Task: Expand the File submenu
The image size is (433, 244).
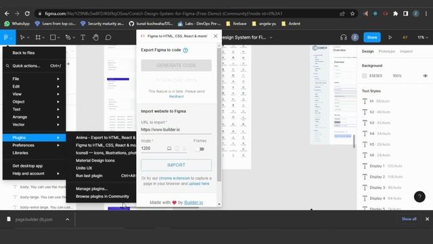Action: tap(35, 79)
